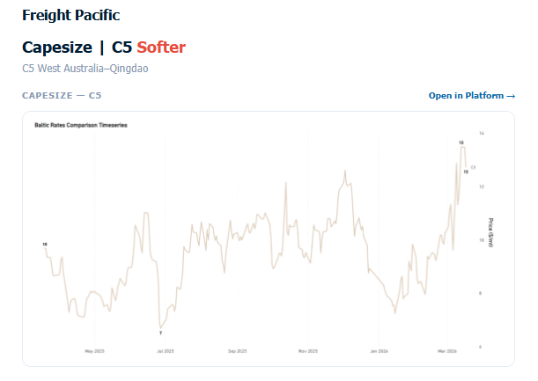
Task: Click the y-axis value '14'
Action: (482, 134)
